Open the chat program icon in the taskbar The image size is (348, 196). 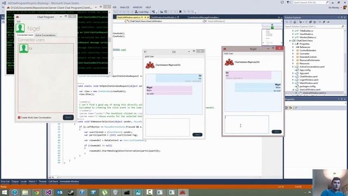(183, 192)
